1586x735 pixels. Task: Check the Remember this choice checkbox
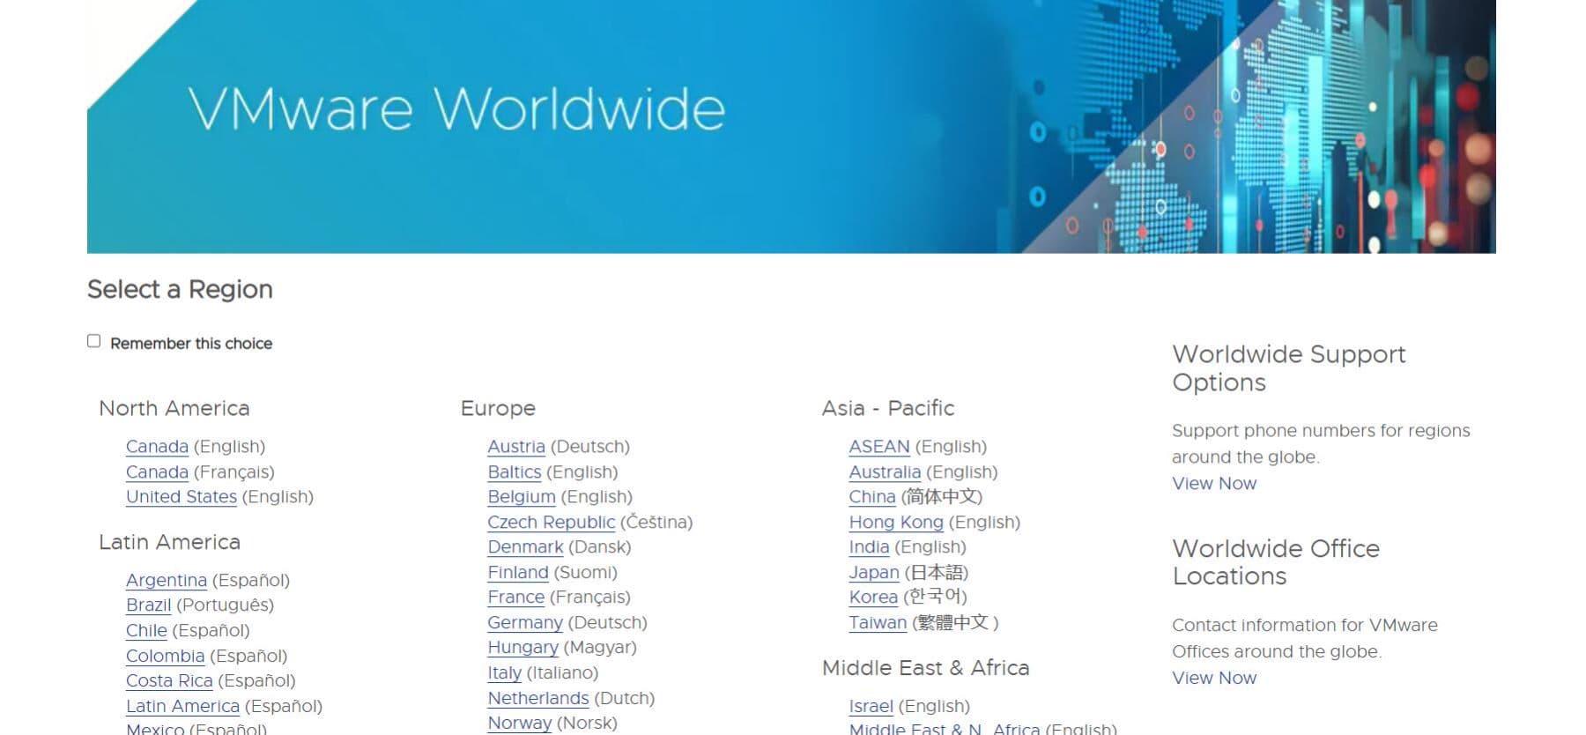(94, 341)
